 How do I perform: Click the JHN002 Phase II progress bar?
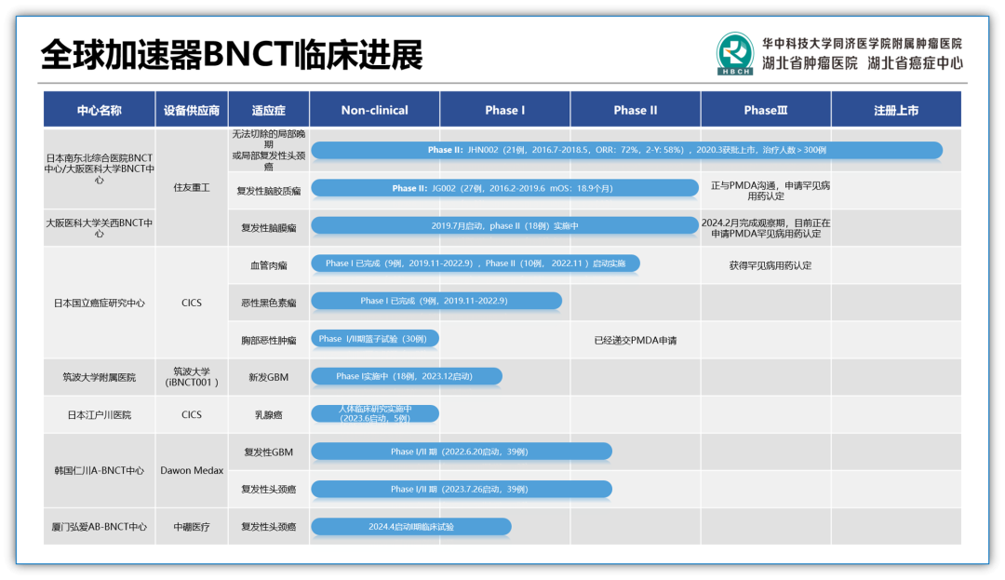tap(626, 150)
